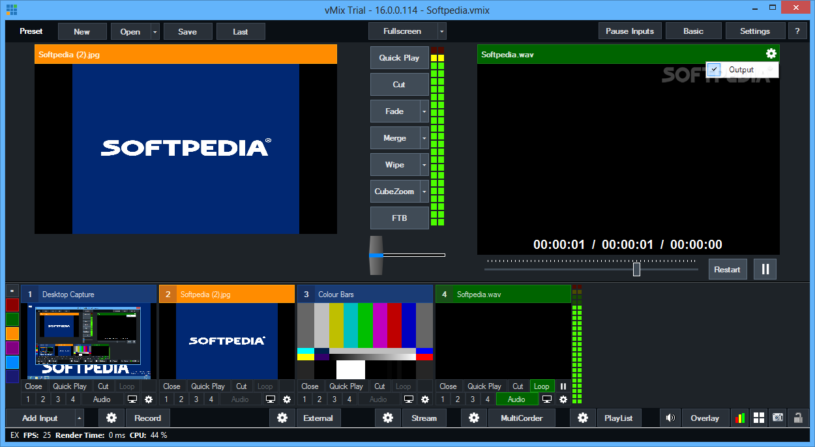Image resolution: width=815 pixels, height=447 pixels.
Task: Toggle the Output checkbox in popup menu
Action: (715, 70)
